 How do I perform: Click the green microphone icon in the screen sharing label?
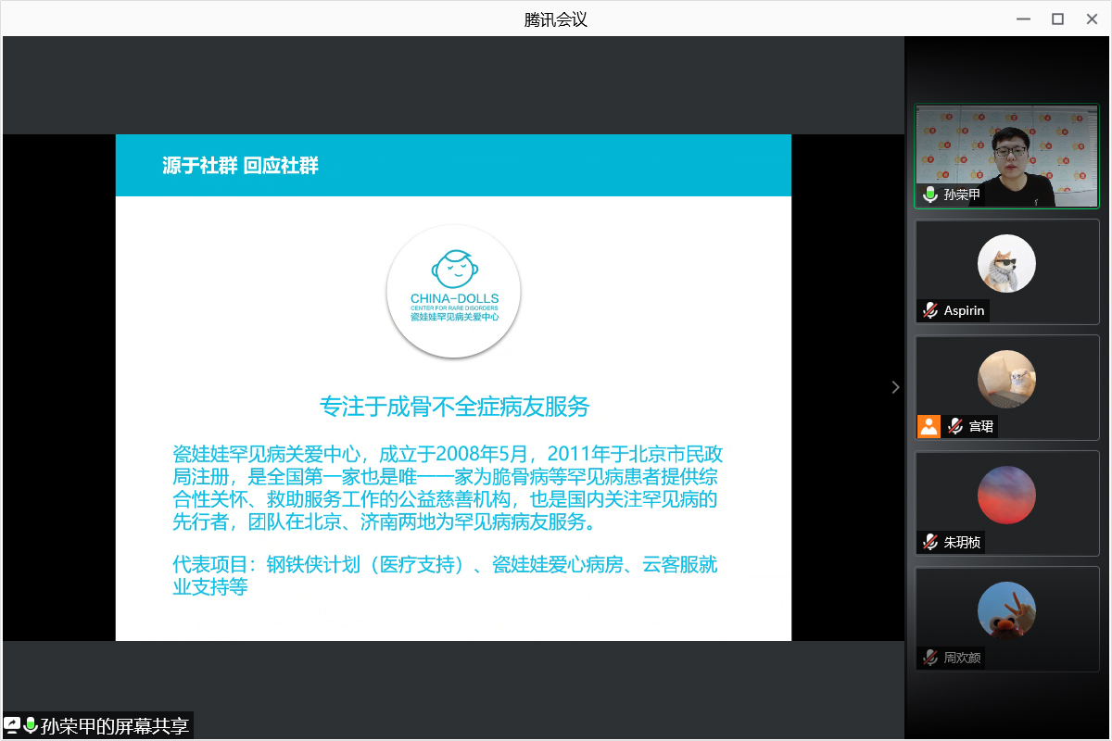(31, 725)
